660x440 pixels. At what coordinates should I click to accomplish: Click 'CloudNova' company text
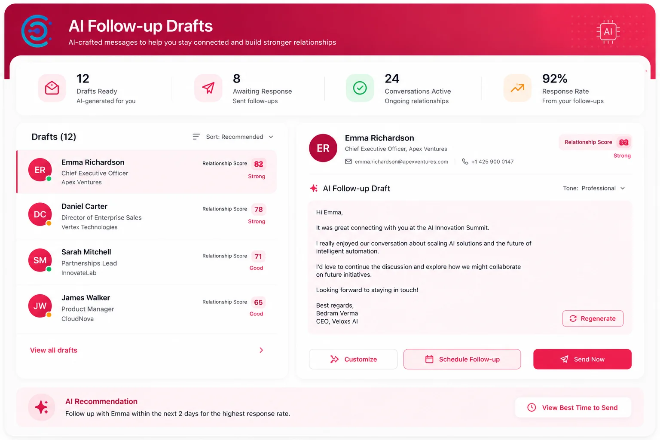(x=77, y=319)
